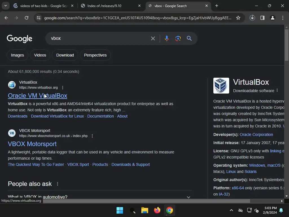Viewport: 289px width, 217px height.
Task: Open 'Download VirtualBox for Linux' link
Action: pyautogui.click(x=57, y=116)
